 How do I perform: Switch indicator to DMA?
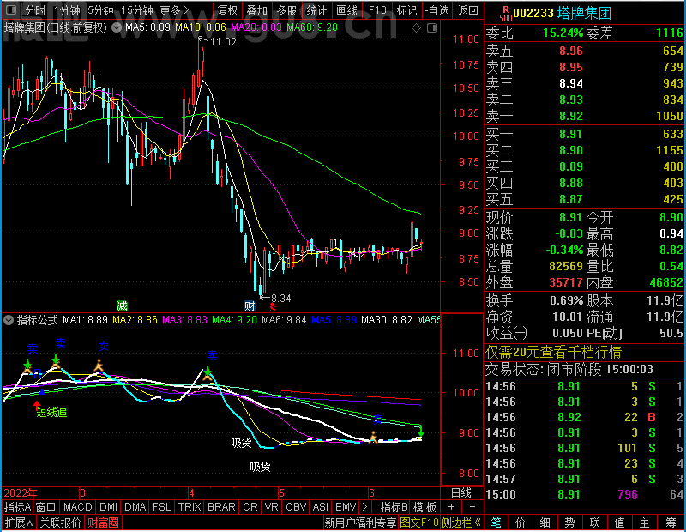[x=135, y=507]
